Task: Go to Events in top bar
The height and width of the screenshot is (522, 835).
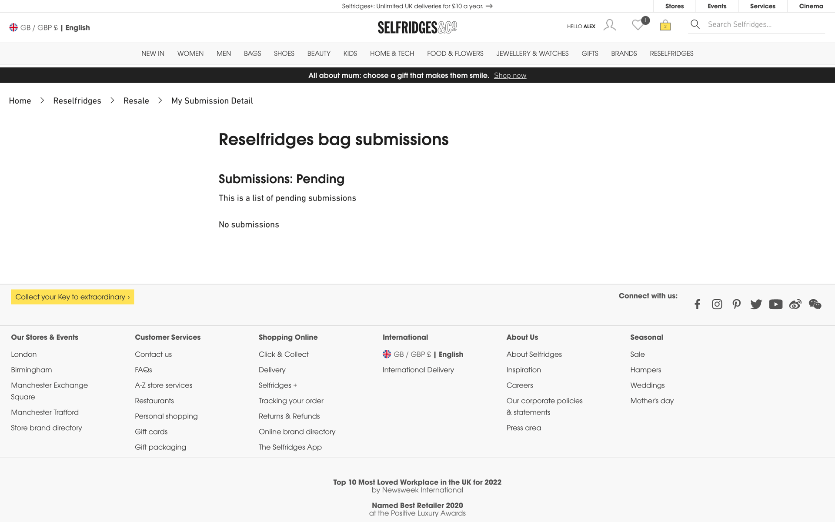Action: click(x=717, y=6)
